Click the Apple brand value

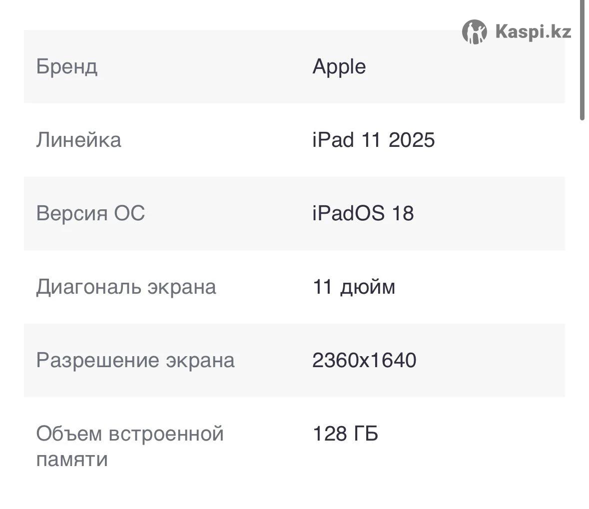(x=339, y=67)
